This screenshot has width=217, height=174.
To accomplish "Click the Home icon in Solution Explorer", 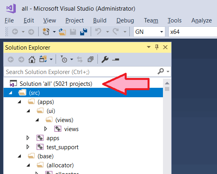I will [x=32, y=59].
